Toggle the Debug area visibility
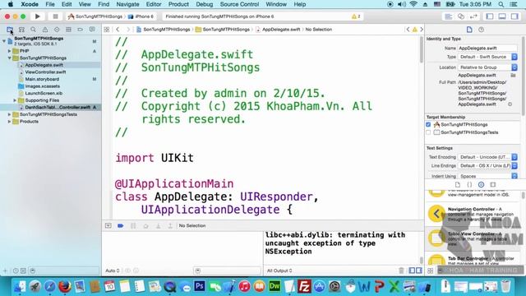Viewport: 526px width, 296px height. point(502,16)
